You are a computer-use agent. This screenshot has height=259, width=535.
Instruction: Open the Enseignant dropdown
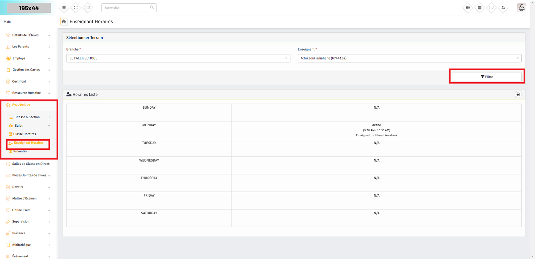[x=409, y=58]
